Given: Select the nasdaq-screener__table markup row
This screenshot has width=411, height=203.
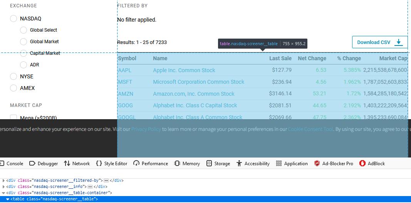Looking at the screenshot, I should tap(206, 199).
